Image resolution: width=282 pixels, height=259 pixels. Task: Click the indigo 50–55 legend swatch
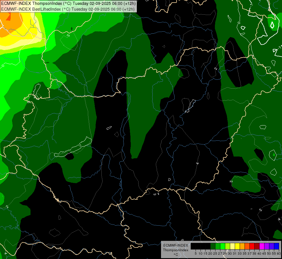click(272, 246)
